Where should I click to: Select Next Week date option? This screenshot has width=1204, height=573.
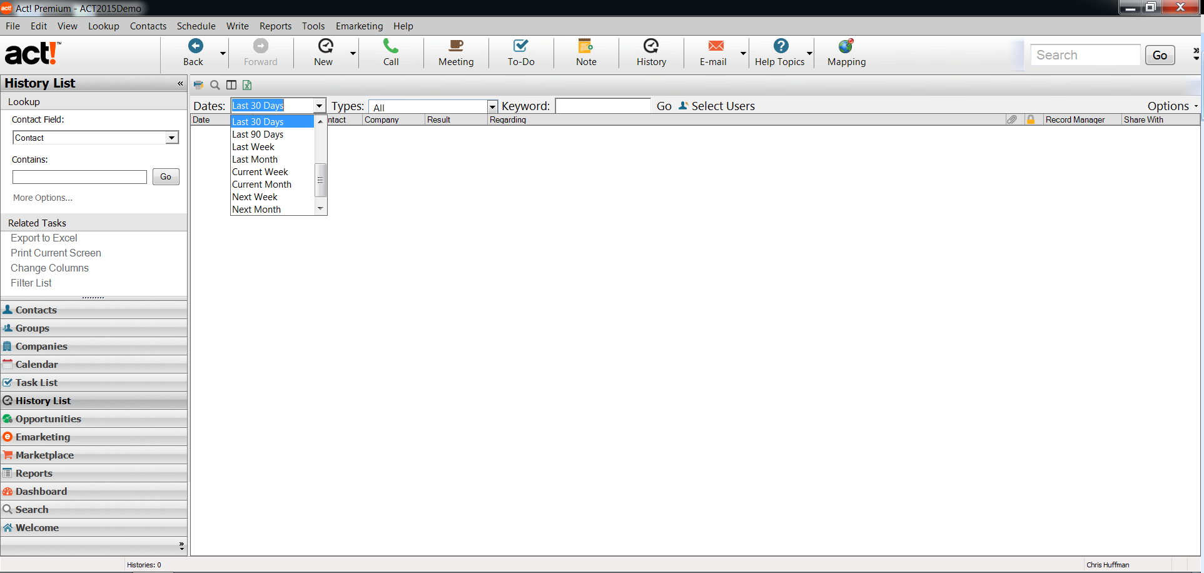[272, 197]
